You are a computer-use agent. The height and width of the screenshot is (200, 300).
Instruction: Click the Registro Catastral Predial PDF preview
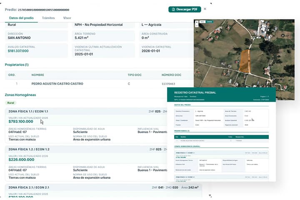[x=221, y=134]
